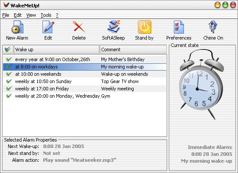This screenshot has width=238, height=173.
Task: Open the View menu
Action: (x=31, y=15)
